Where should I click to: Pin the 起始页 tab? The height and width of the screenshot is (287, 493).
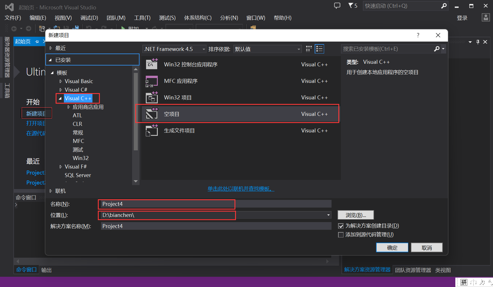point(37,42)
